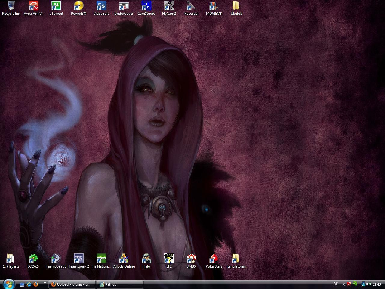
Task: Select the Emulatoren folder icon
Action: (x=237, y=261)
